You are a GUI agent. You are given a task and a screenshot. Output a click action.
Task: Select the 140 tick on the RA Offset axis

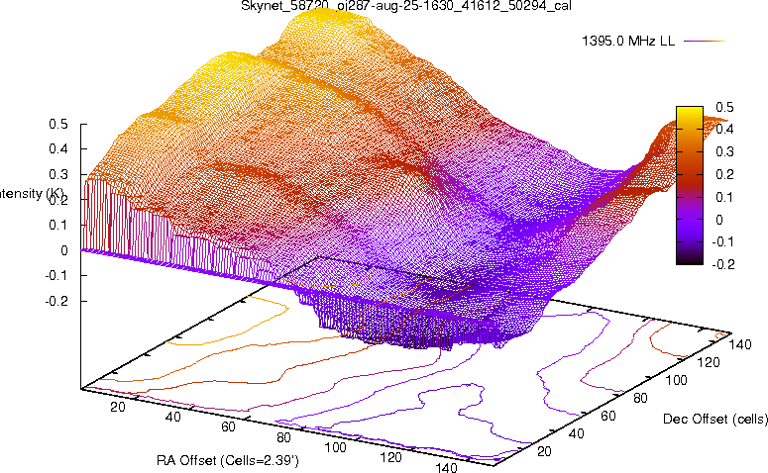click(446, 468)
